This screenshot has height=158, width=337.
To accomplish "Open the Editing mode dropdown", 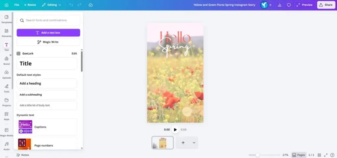I will tap(51, 5).
